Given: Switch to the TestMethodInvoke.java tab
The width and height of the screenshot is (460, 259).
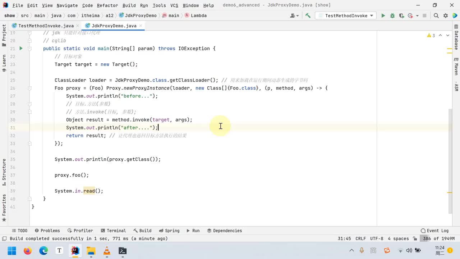Looking at the screenshot, I should 46,26.
